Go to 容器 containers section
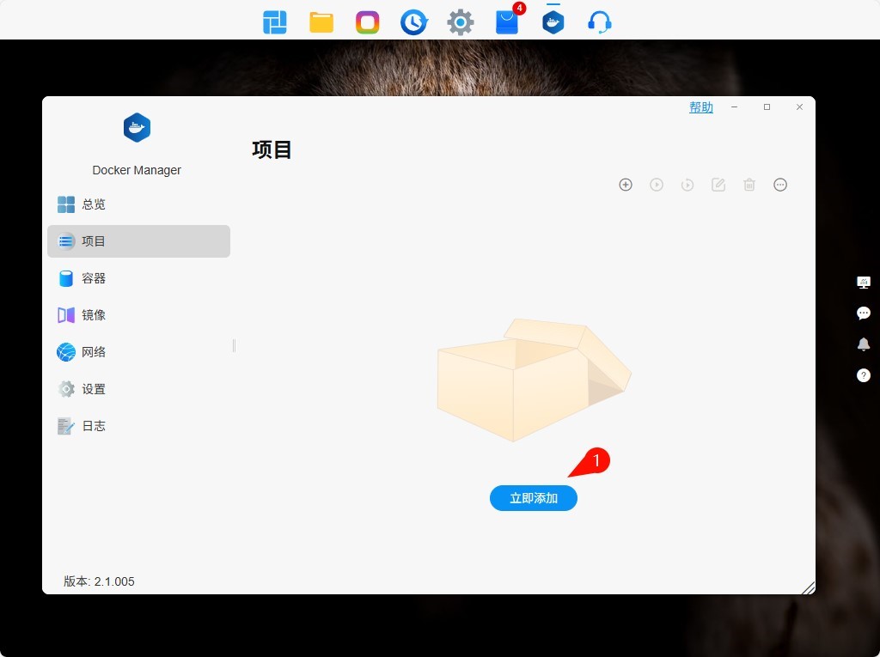The image size is (880, 657). point(138,278)
